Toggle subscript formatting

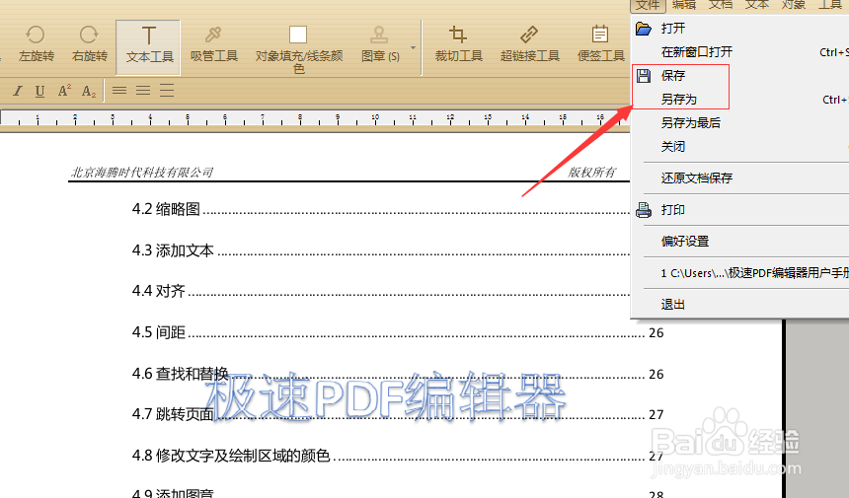89,91
